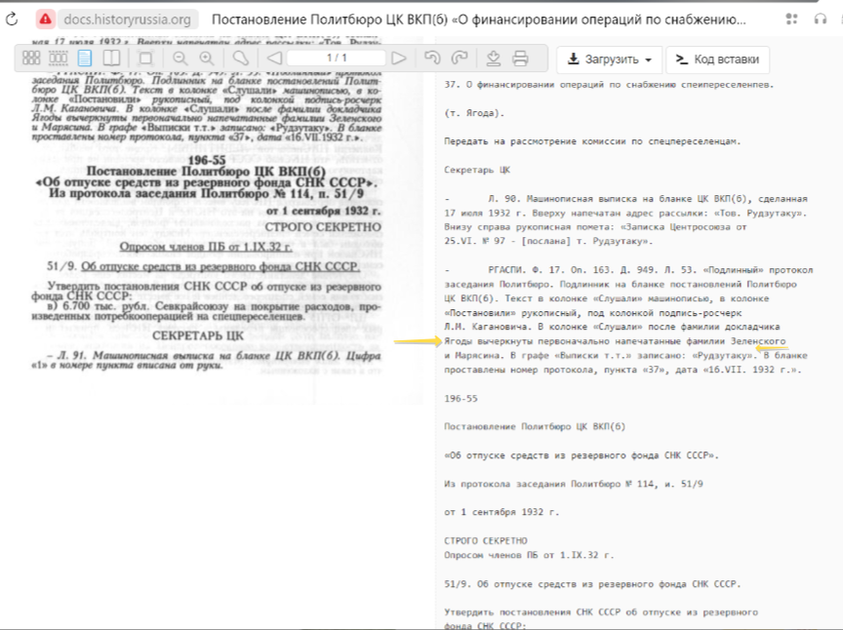
Task: Click transcript line Передать на рассмотрение комиссии
Action: [592, 141]
